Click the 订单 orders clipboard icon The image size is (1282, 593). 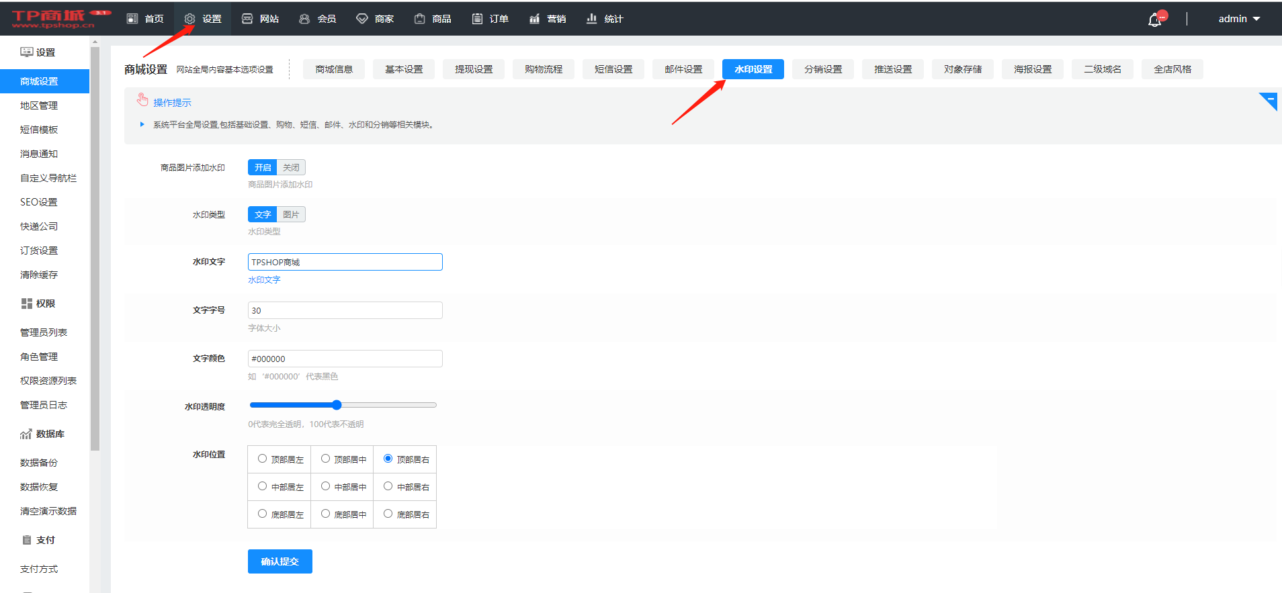[477, 19]
